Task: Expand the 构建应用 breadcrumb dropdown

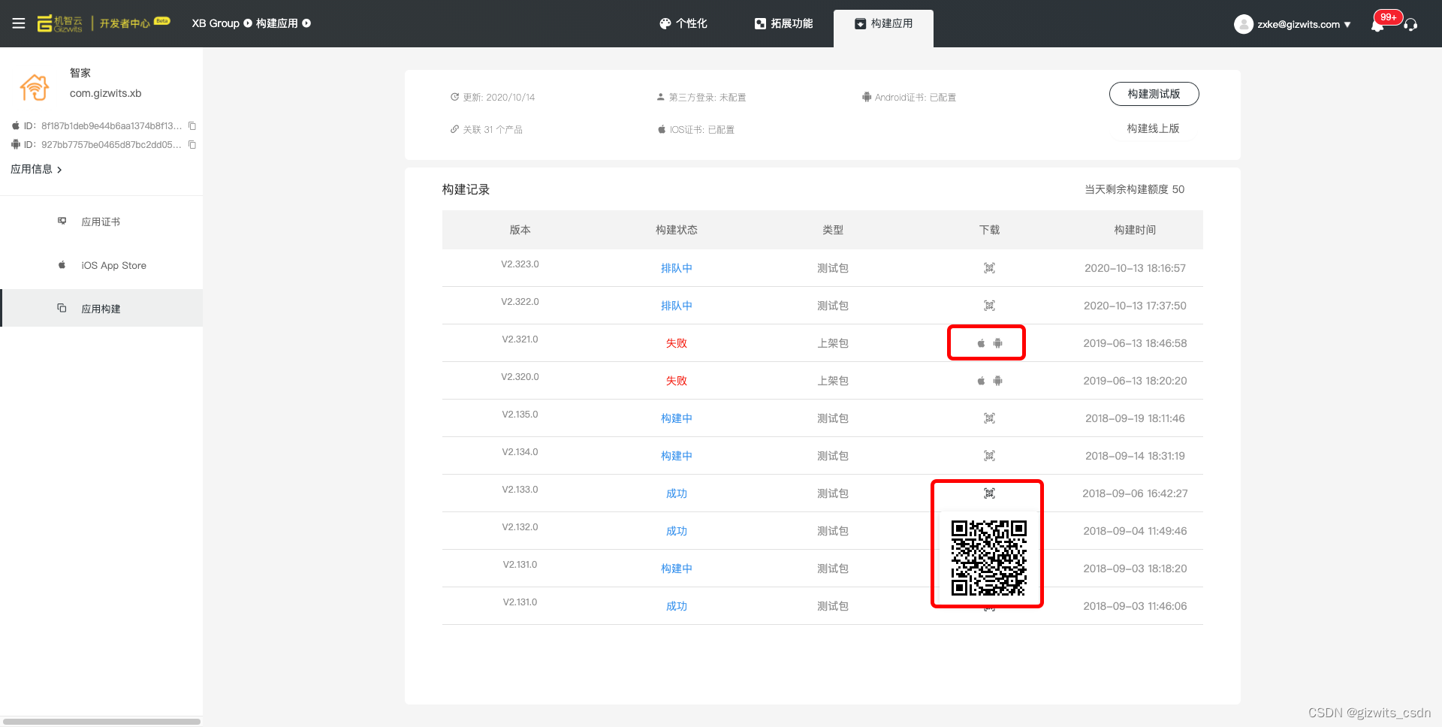Action: point(306,23)
